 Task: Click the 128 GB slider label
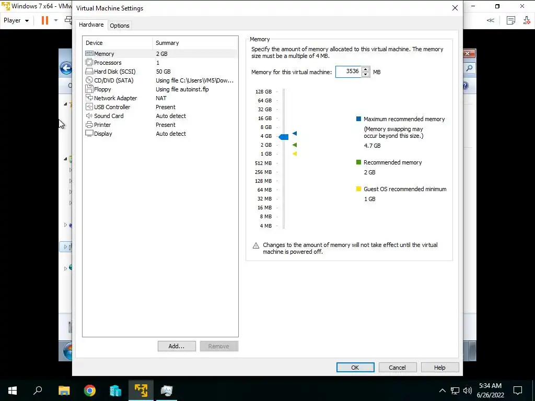(263, 91)
